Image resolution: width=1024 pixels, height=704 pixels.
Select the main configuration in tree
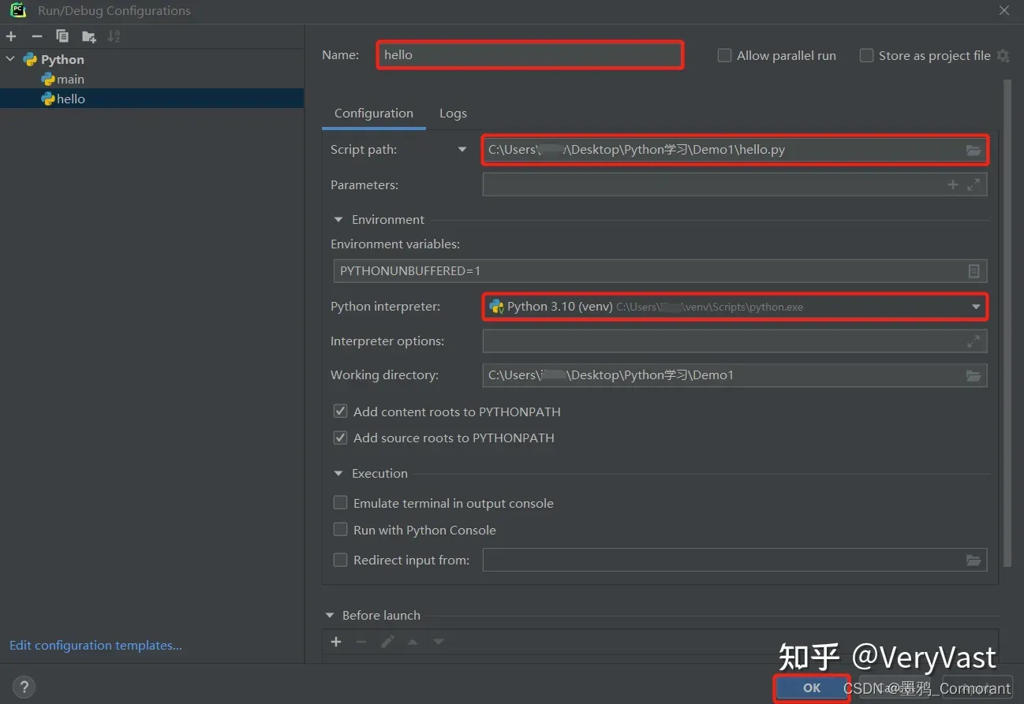pyautogui.click(x=151, y=79)
